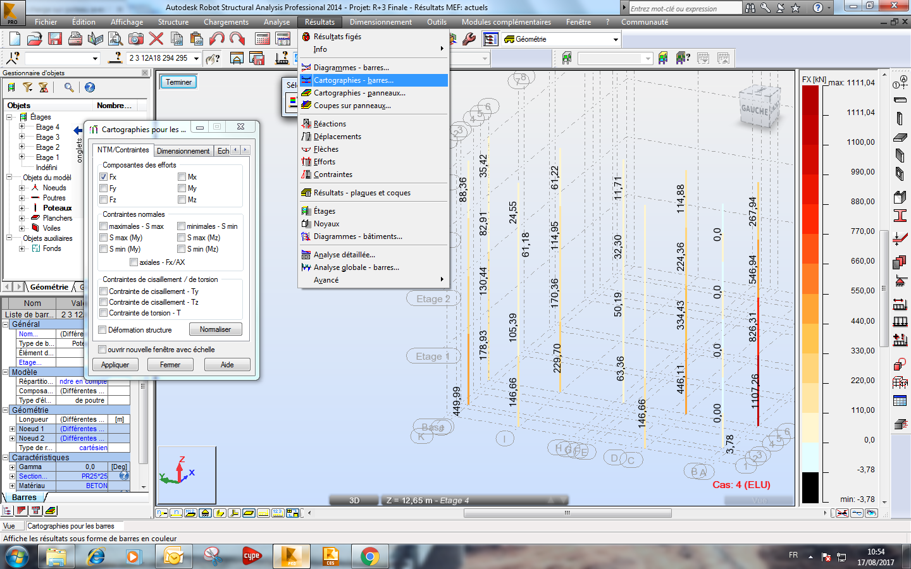Click the keyword search input field
Image resolution: width=911 pixels, height=569 pixels.
pos(685,8)
